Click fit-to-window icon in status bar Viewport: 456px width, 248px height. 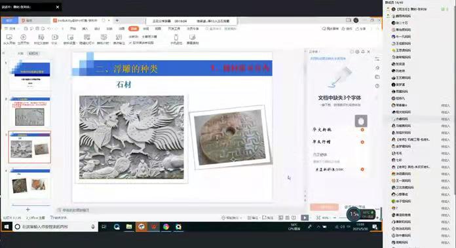pyautogui.click(x=318, y=218)
